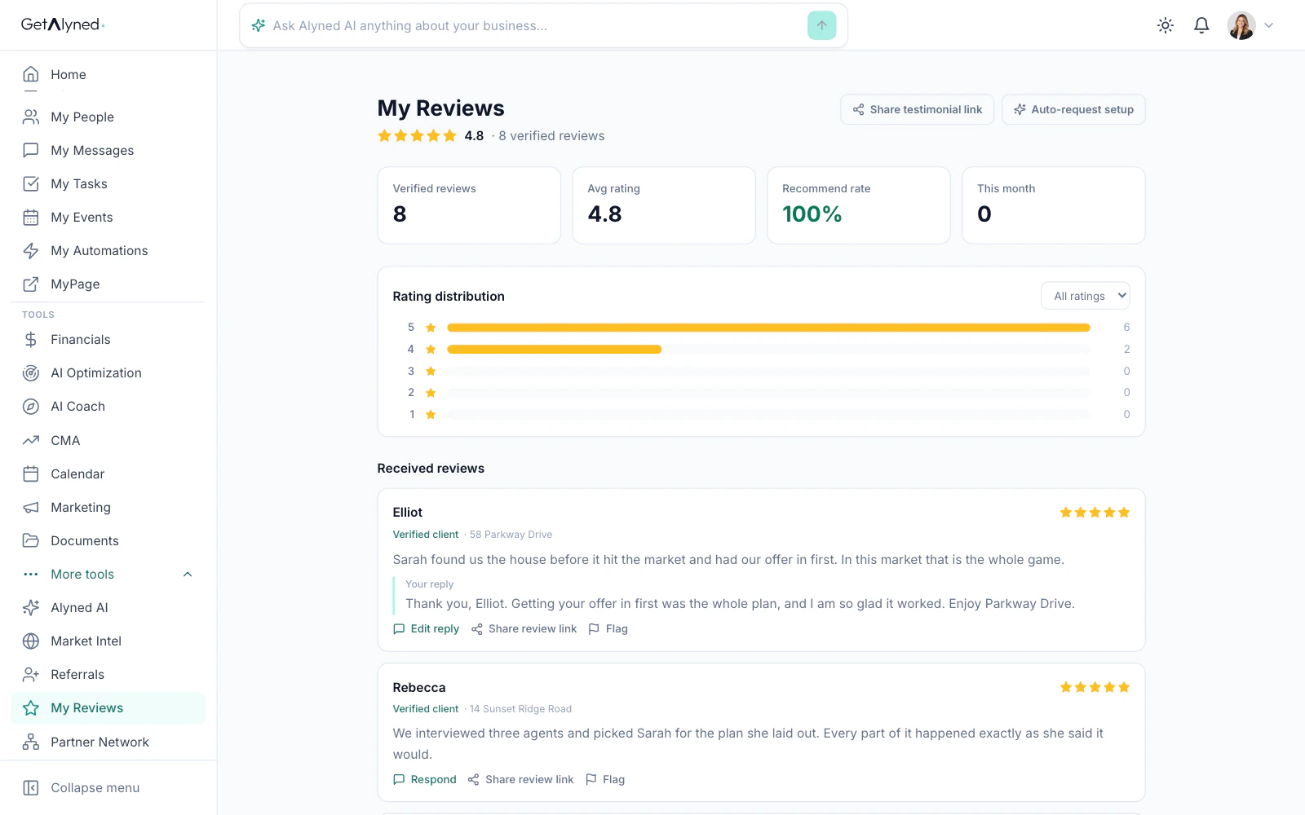This screenshot has height=815, width=1305.
Task: Open Referrals in sidebar
Action: pos(108,674)
